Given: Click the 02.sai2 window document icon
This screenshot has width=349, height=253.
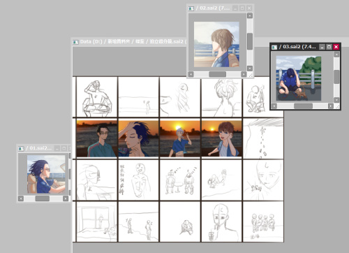Looking at the screenshot, I should [191, 8].
